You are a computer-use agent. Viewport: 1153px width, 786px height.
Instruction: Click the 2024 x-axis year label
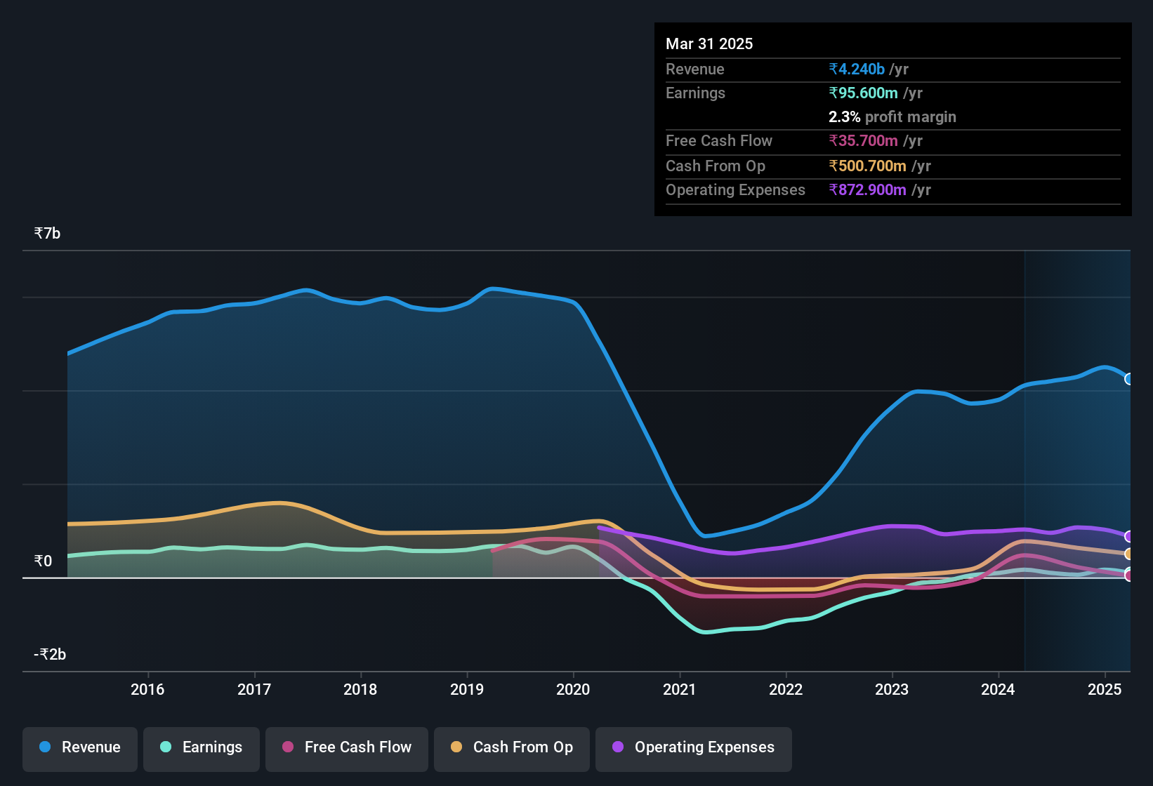[x=998, y=690]
